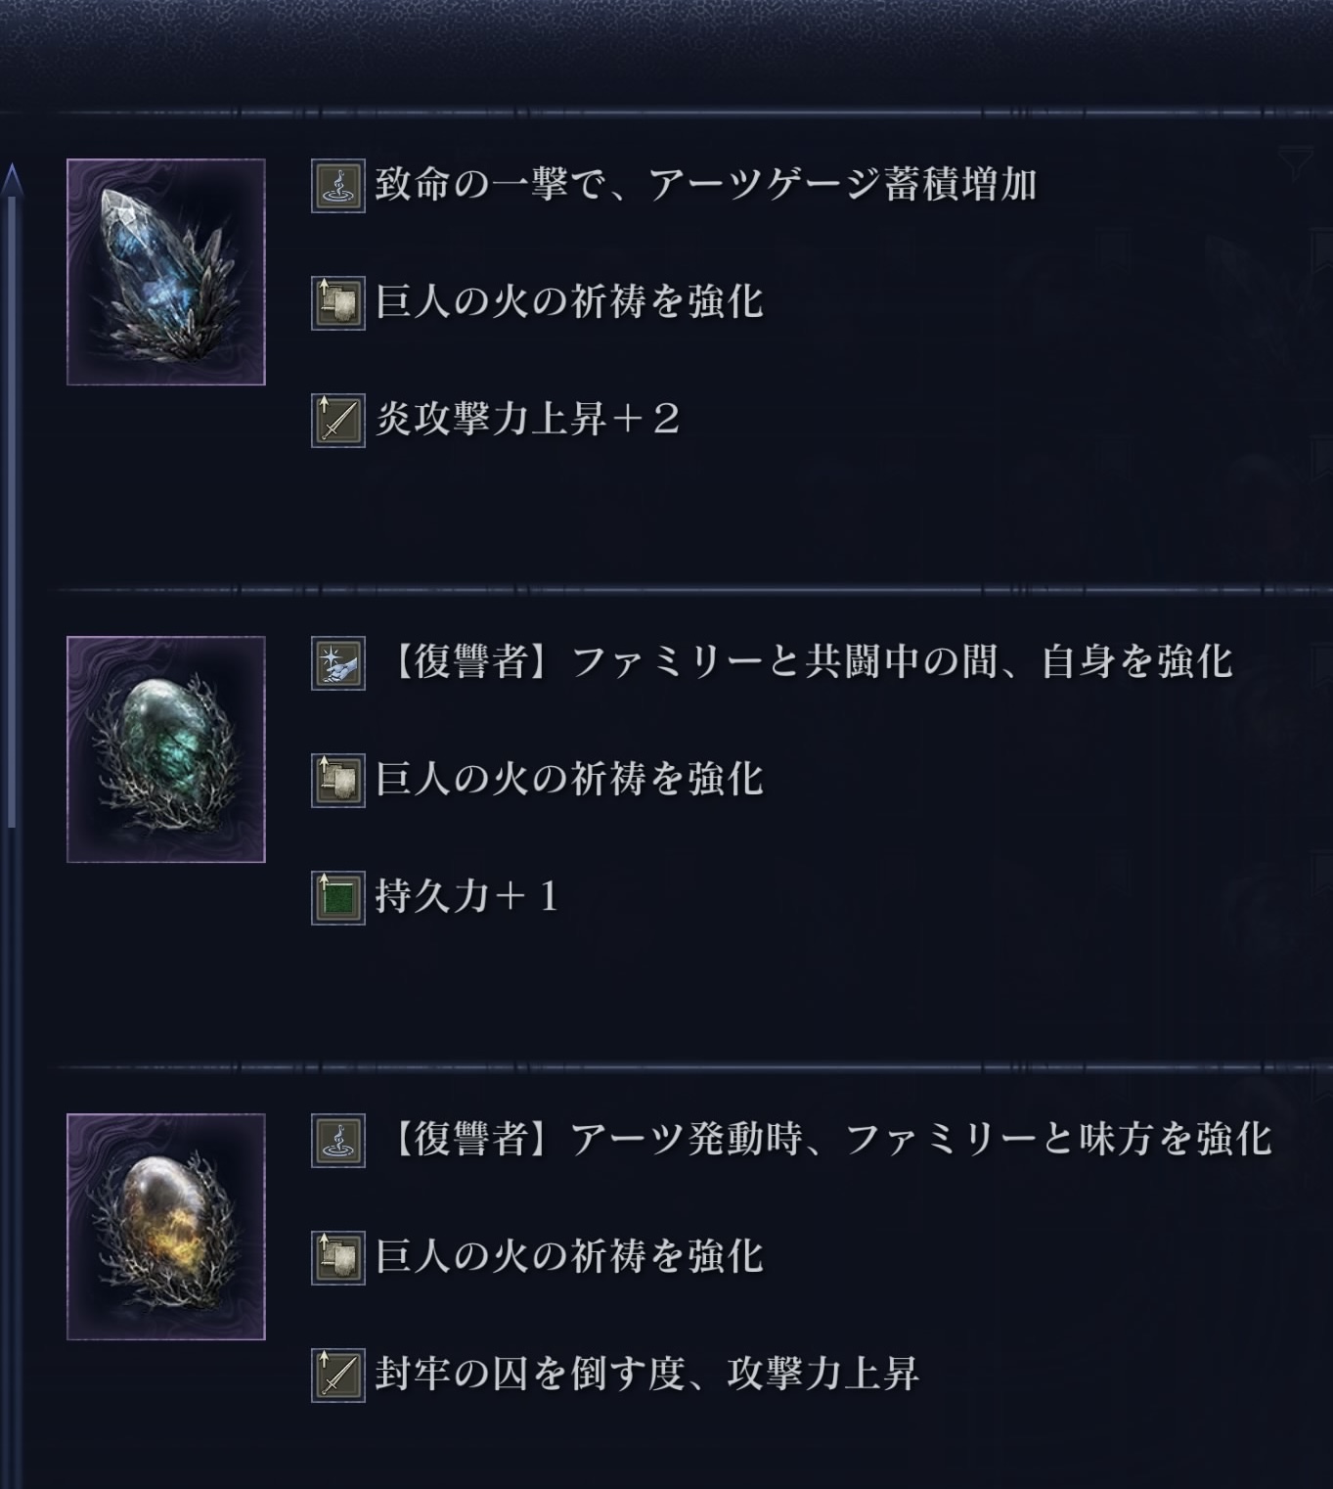Click the 炎攻撃力上昇+2 effect text
This screenshot has height=1489, width=1333.
(x=528, y=420)
